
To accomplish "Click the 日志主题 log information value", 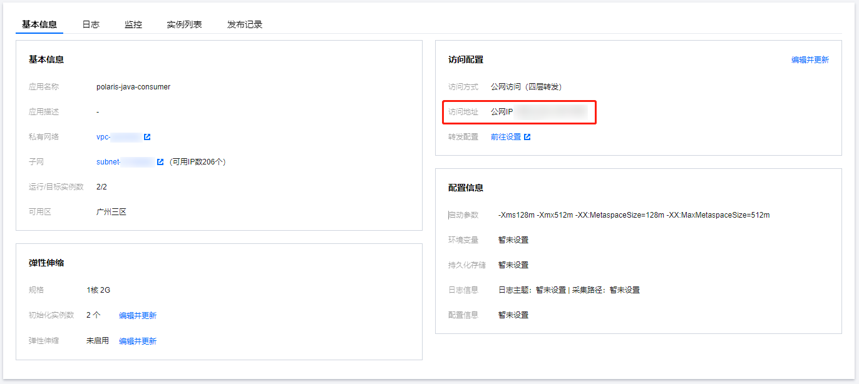I will pos(568,290).
